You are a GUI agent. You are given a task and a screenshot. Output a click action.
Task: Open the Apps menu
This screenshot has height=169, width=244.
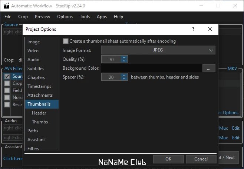click(102, 17)
